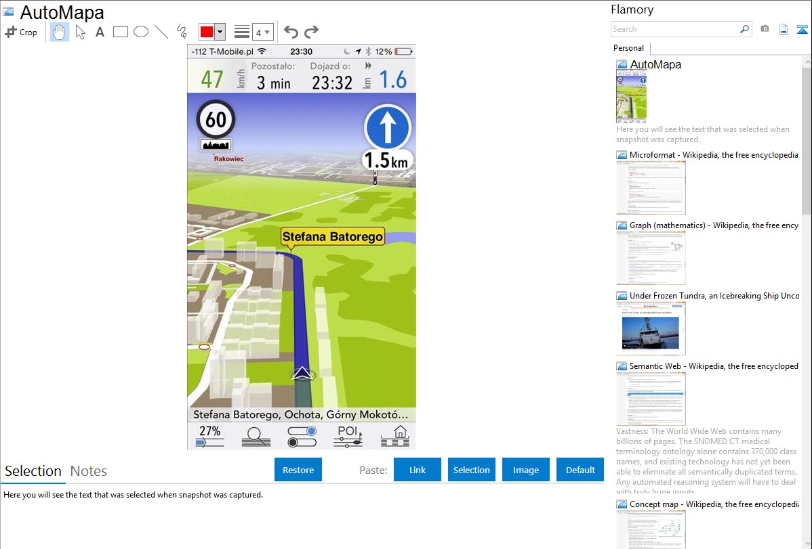Click the Rakowiec map label
The width and height of the screenshot is (812, 549).
pos(228,159)
